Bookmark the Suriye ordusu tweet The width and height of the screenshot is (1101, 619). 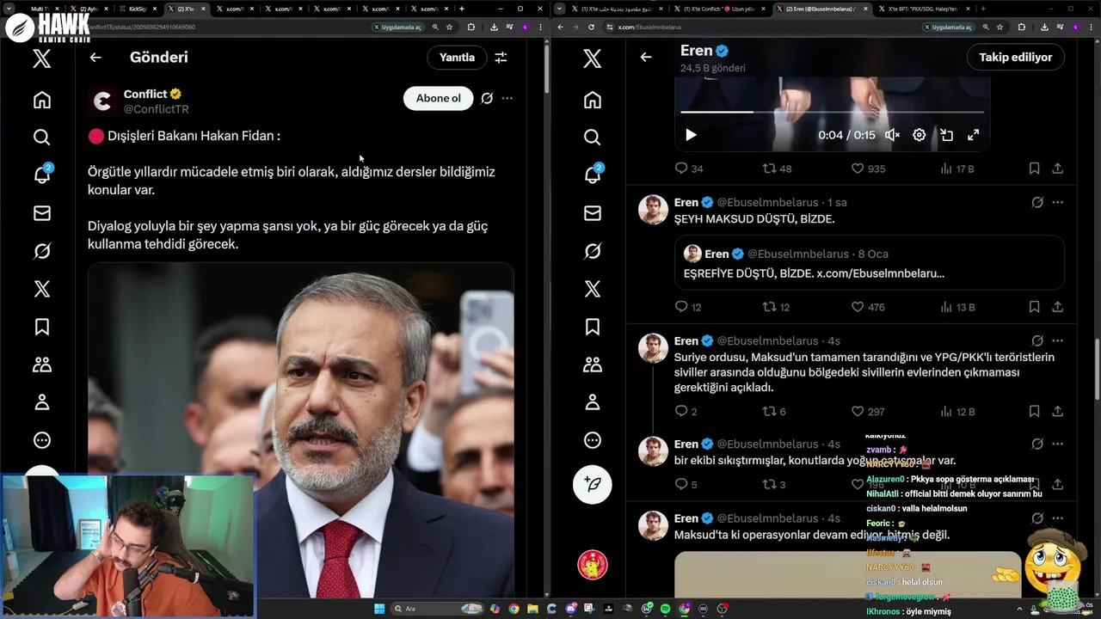click(x=1034, y=412)
